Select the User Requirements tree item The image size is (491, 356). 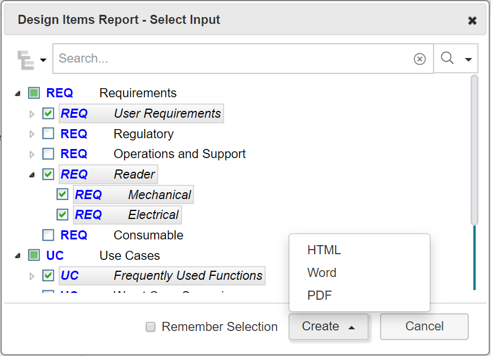141,113
